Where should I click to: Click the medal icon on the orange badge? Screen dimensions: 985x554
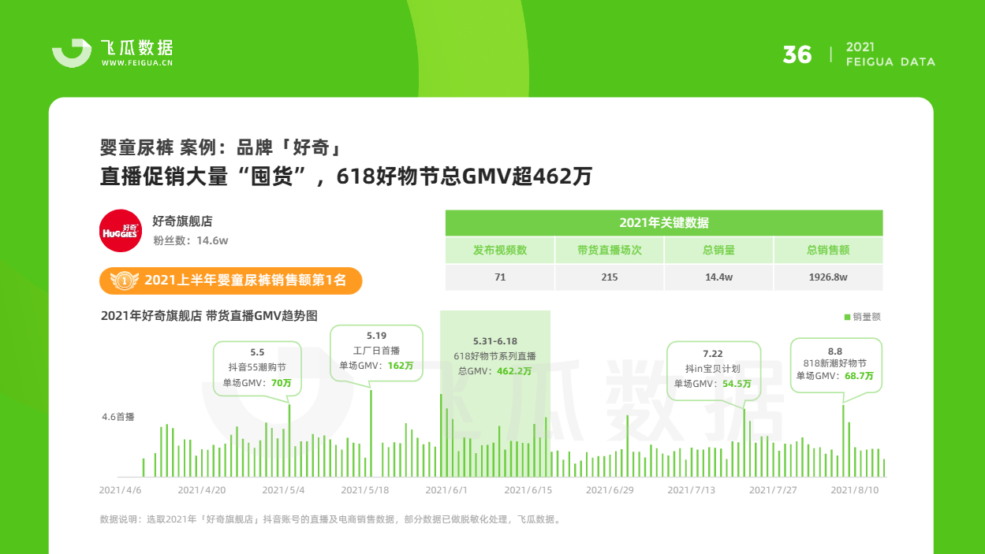pyautogui.click(x=123, y=280)
